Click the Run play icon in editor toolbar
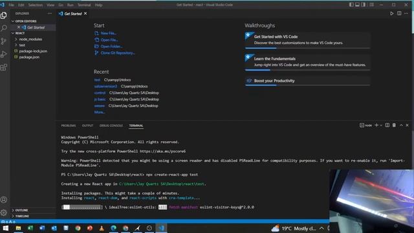This screenshot has height=233, width=414. [x=391, y=14]
